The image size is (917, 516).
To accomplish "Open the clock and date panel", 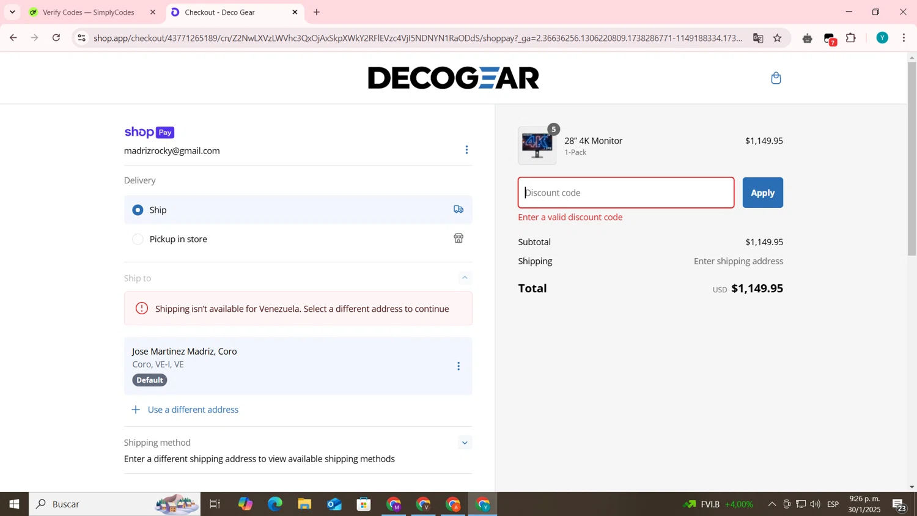I will [864, 504].
